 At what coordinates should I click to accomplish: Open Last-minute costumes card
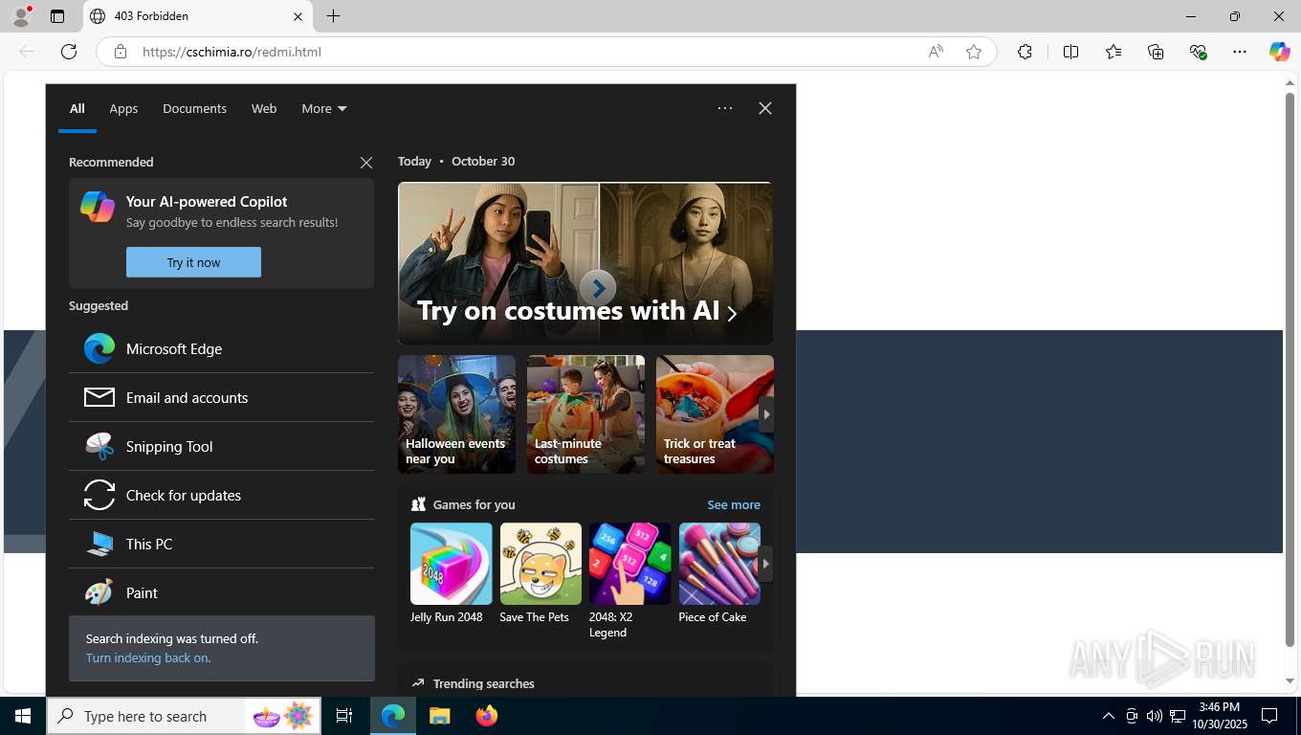[x=585, y=413]
